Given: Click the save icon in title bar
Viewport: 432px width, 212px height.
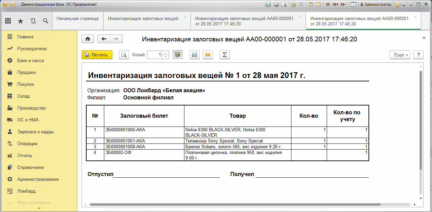Looking at the screenshot, I should 268,5.
